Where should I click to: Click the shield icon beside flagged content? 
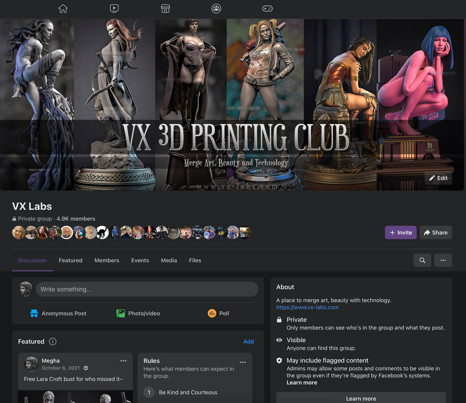click(x=279, y=361)
